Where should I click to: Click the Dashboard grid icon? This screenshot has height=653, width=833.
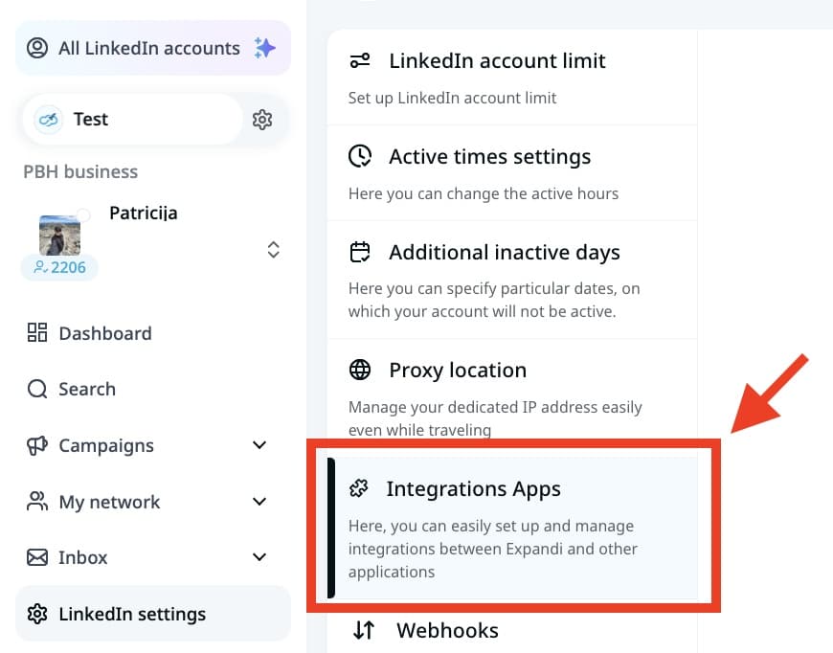click(37, 332)
